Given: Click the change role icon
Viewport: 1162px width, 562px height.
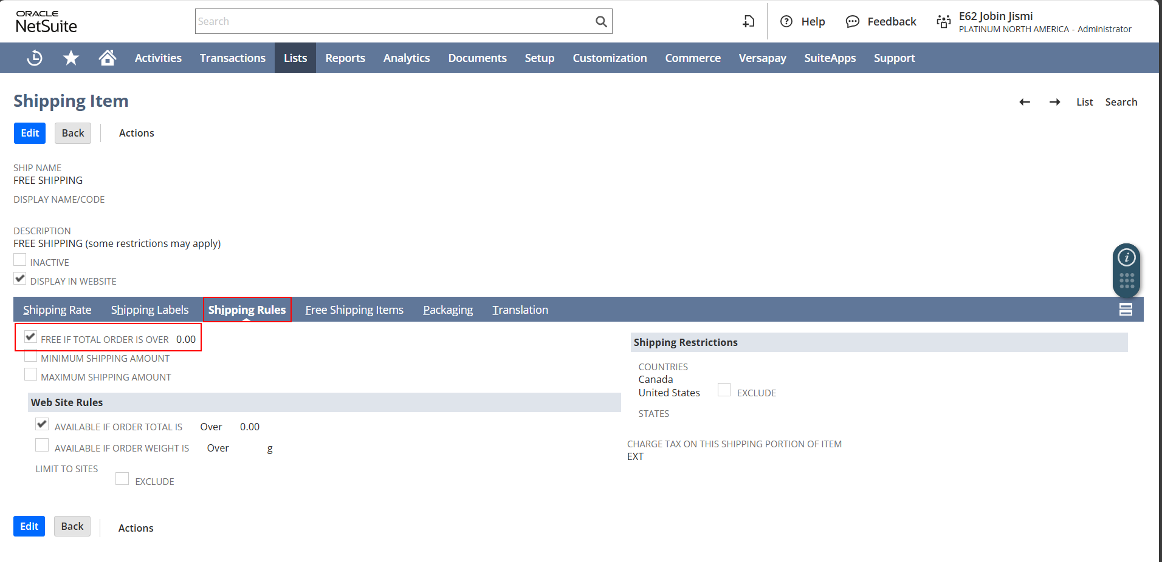Looking at the screenshot, I should coord(943,22).
